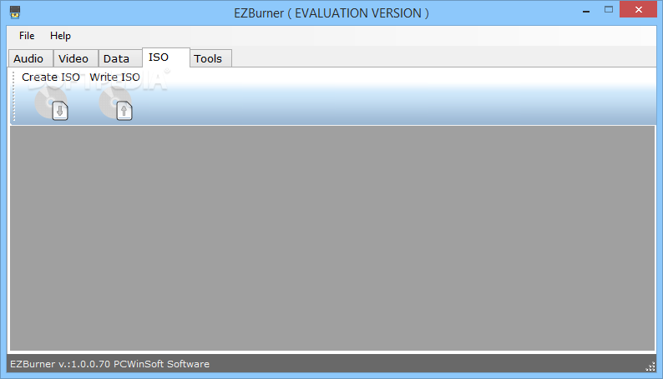Switch to the Data tab
The image size is (663, 379).
point(119,58)
